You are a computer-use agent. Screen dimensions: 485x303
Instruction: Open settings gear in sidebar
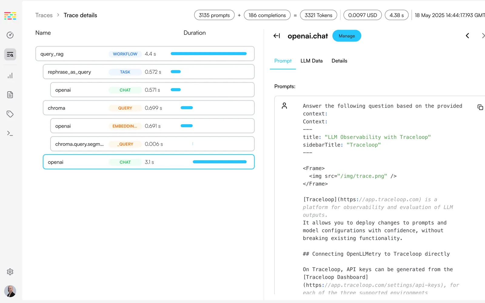pyautogui.click(x=10, y=272)
